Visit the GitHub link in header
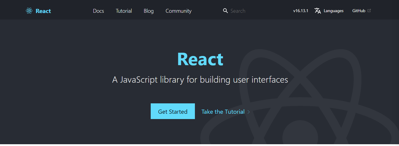The image size is (399, 146). coord(359,11)
